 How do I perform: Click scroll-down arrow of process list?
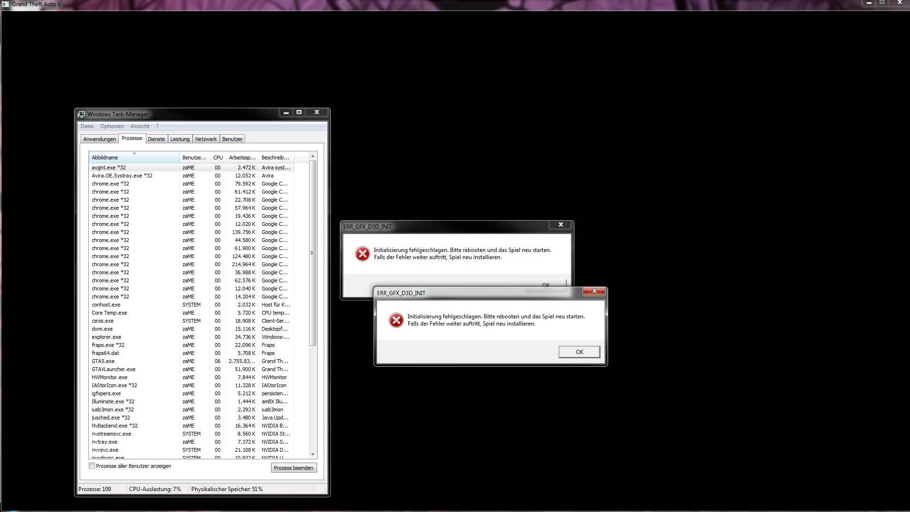pos(312,454)
